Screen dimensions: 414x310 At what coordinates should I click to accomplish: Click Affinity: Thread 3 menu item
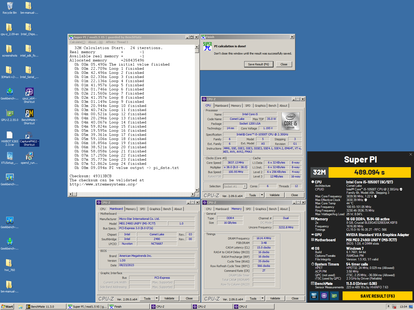117,42
